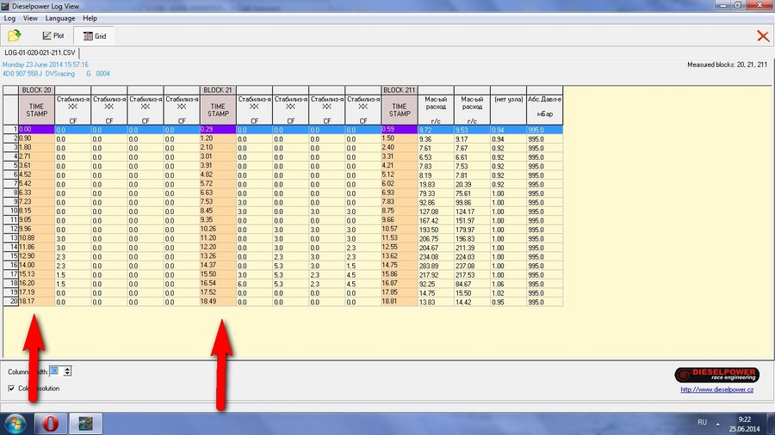Increase column width with up arrow
This screenshot has height=435, width=775.
67,368
